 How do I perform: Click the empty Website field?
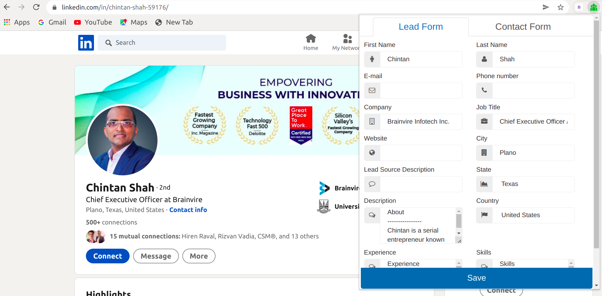[x=421, y=153]
